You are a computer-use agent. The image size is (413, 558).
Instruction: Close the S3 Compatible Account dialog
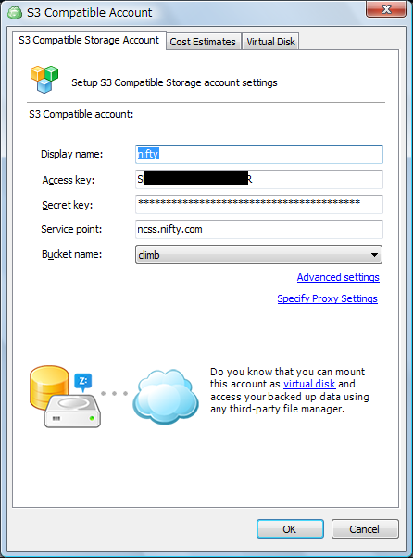[x=386, y=9]
